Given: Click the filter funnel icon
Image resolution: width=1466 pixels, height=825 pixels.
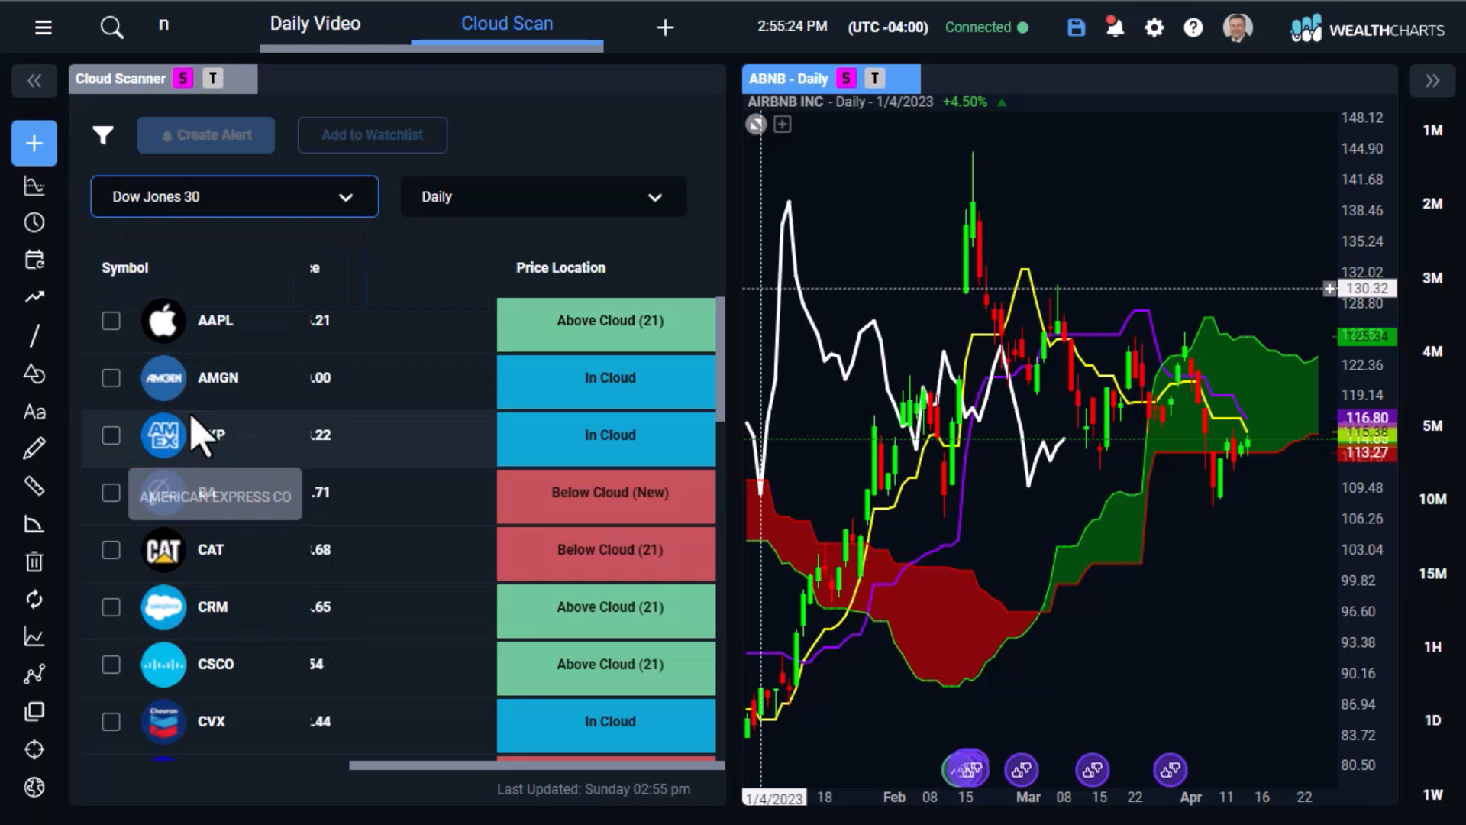Looking at the screenshot, I should pos(103,135).
